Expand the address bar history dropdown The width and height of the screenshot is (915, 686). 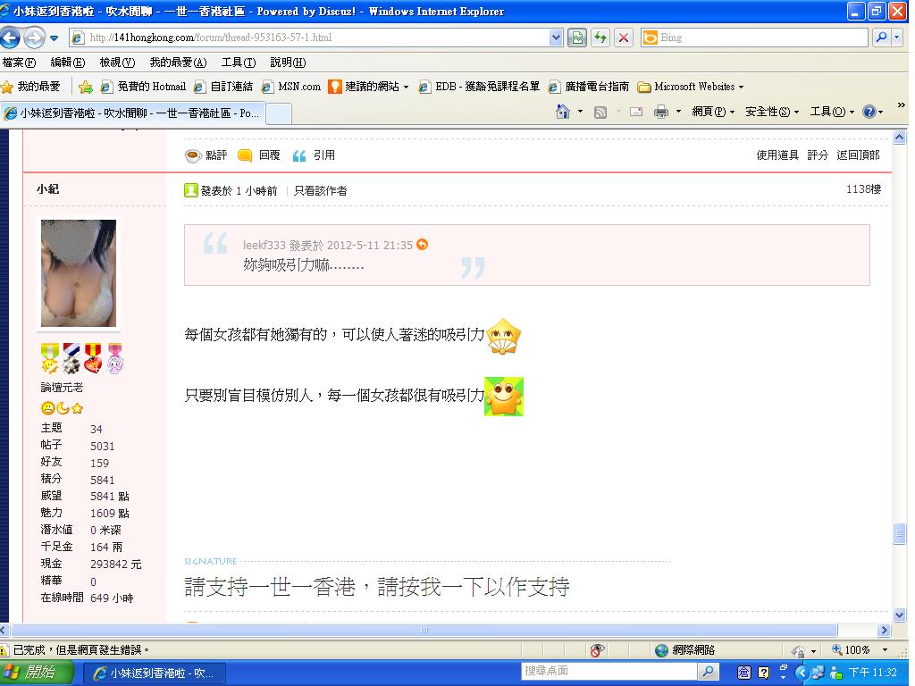pos(556,38)
